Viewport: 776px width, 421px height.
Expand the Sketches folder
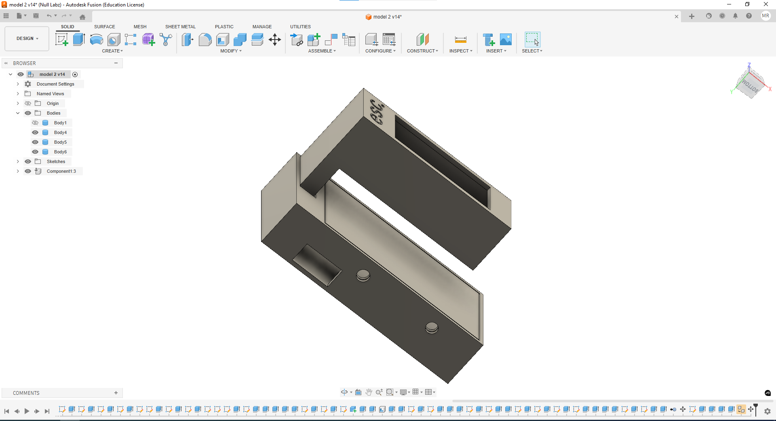pos(18,161)
